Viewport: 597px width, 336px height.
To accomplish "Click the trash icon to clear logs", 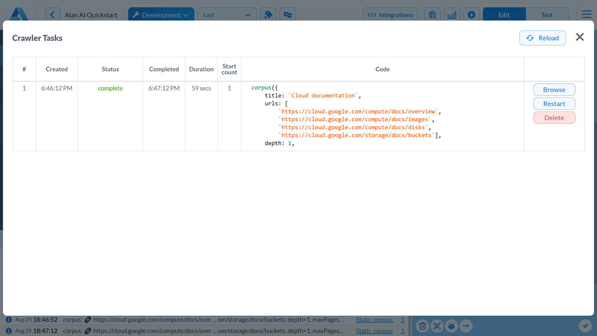I will pos(422,326).
